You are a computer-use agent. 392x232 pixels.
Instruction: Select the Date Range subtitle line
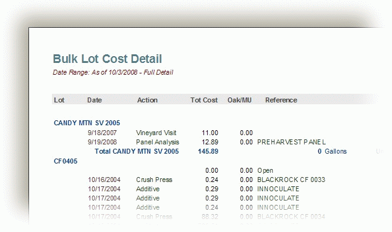coord(113,72)
